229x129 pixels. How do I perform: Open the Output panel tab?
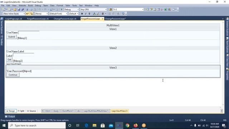pos(10,116)
